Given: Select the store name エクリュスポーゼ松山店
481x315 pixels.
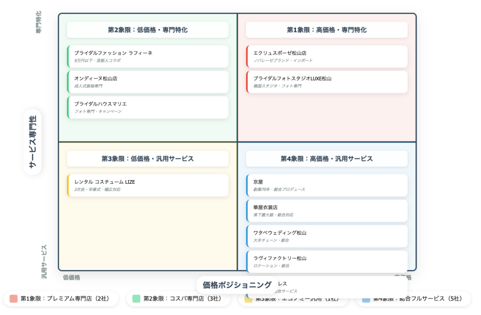Looking at the screenshot, I should (280, 53).
